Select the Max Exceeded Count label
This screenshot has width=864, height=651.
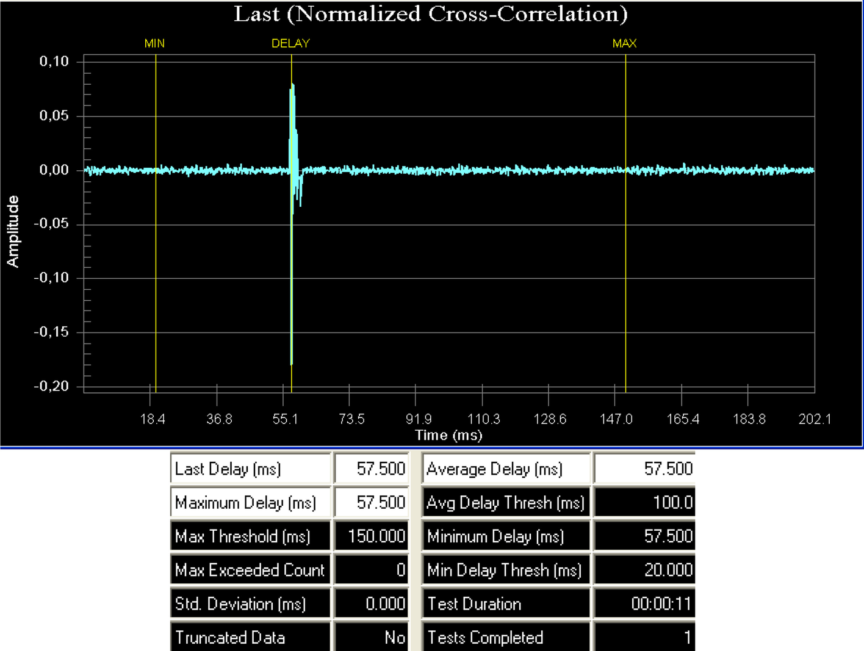click(x=250, y=570)
